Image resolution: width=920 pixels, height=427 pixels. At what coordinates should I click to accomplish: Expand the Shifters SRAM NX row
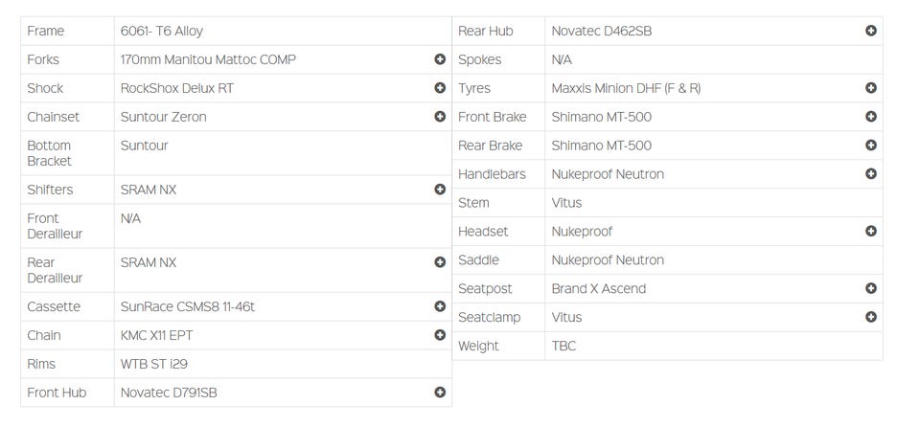440,190
